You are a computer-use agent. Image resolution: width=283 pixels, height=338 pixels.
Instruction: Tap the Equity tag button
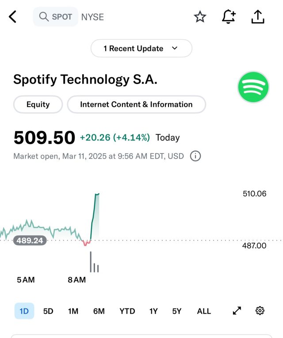(38, 105)
